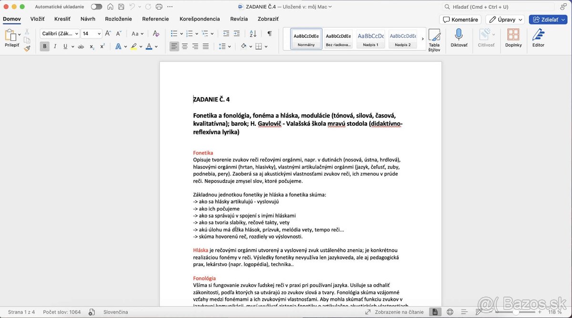The height and width of the screenshot is (318, 572).
Task: Enable italic formatting
Action: [x=54, y=46]
